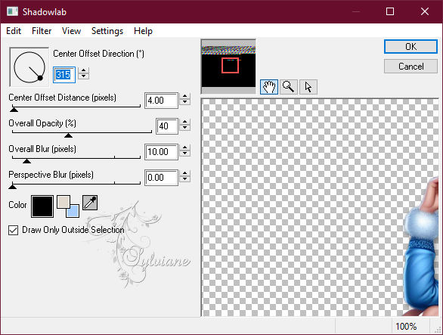Open the black shadow Color swatch
Image resolution: width=443 pixels, height=335 pixels.
[x=42, y=206]
